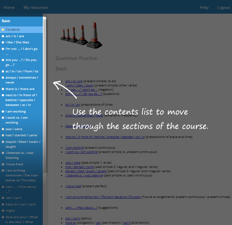Click bullet icon next to 'was / were'
This screenshot has width=232, height=225.
point(3,129)
